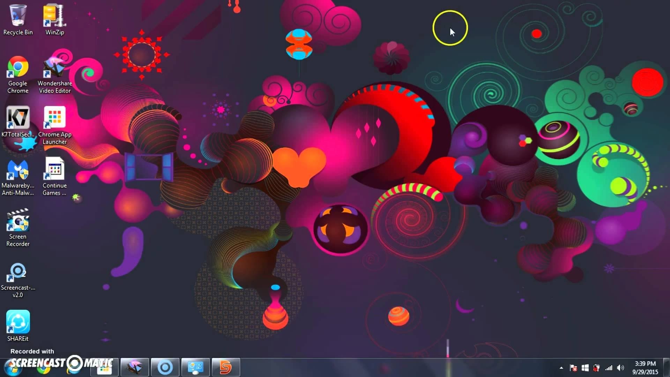Select the SHAREit desktop icon
Screen dimensions: 670x377
[18, 322]
